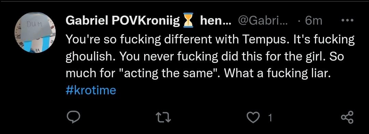Viewport: 369px width, 134px height.
Task: Click the like count number 1
Action: (270, 117)
